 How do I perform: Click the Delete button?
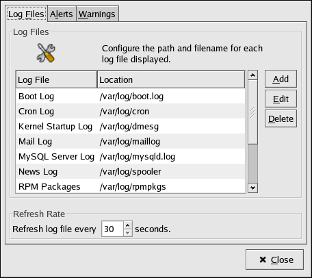(281, 118)
